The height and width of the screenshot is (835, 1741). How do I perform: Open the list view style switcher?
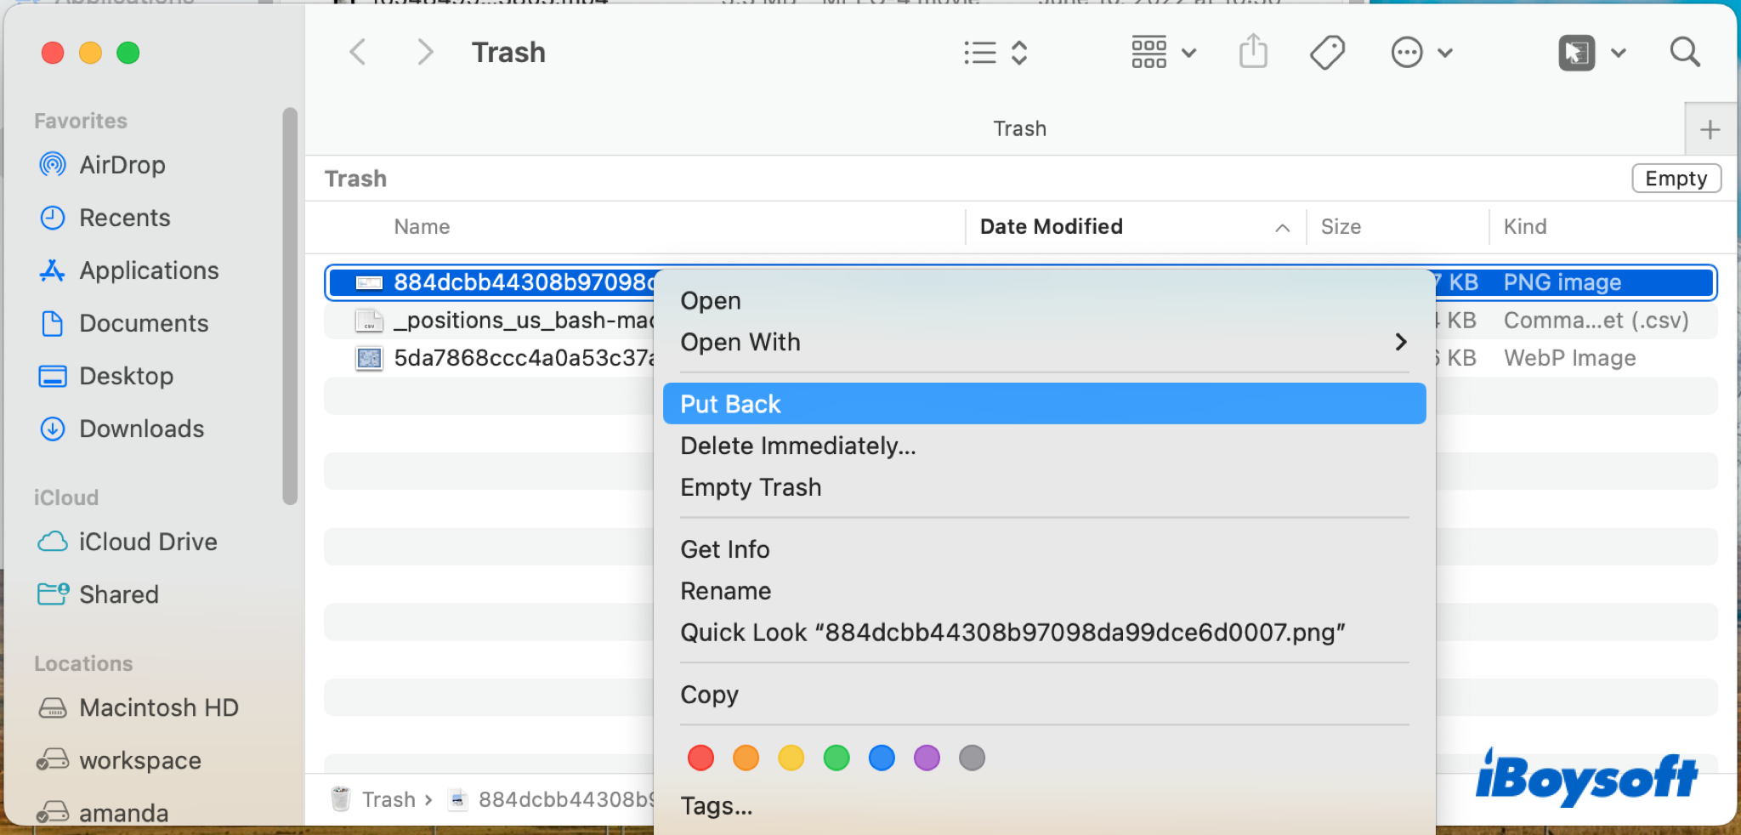(995, 53)
